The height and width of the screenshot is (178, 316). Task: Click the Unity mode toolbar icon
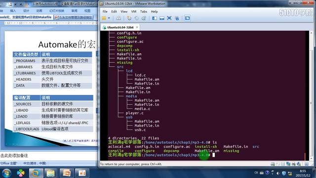tap(177, 18)
